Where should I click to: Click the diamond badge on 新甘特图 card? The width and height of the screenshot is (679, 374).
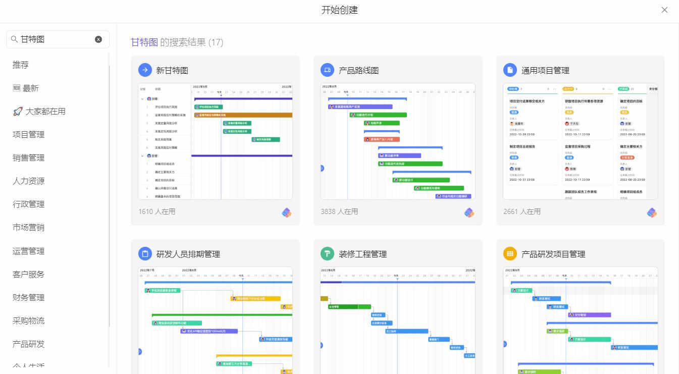tap(287, 213)
